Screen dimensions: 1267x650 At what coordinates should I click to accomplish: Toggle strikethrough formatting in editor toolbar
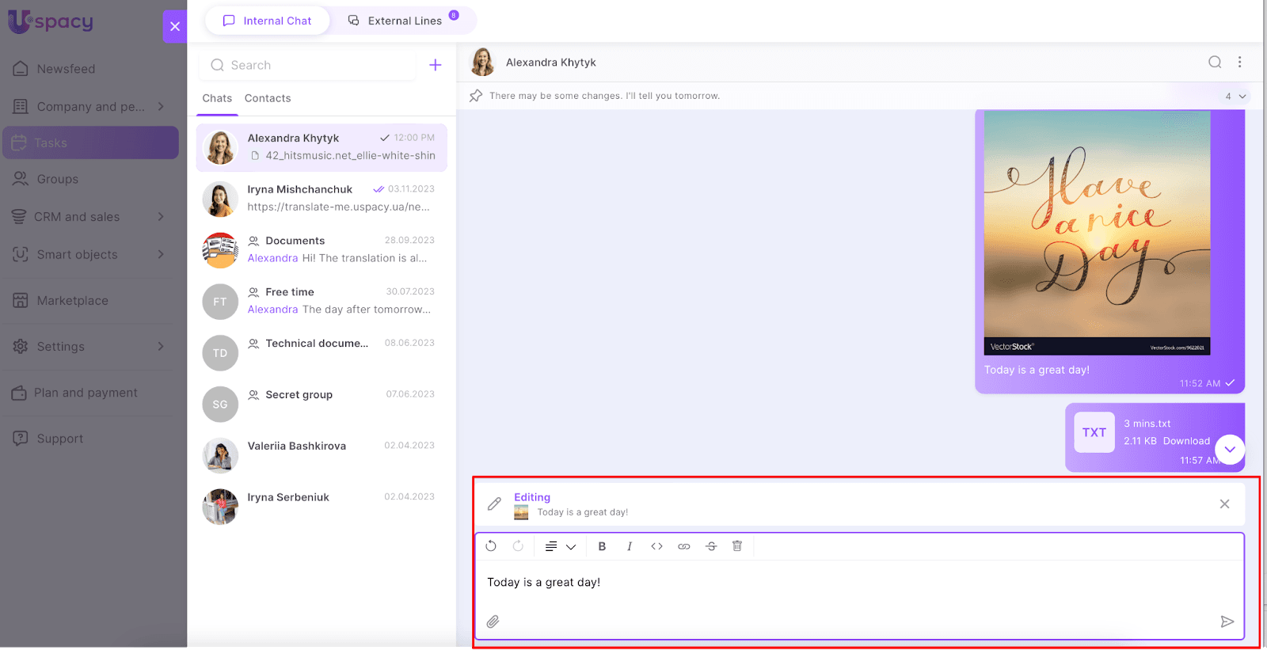[x=711, y=546]
